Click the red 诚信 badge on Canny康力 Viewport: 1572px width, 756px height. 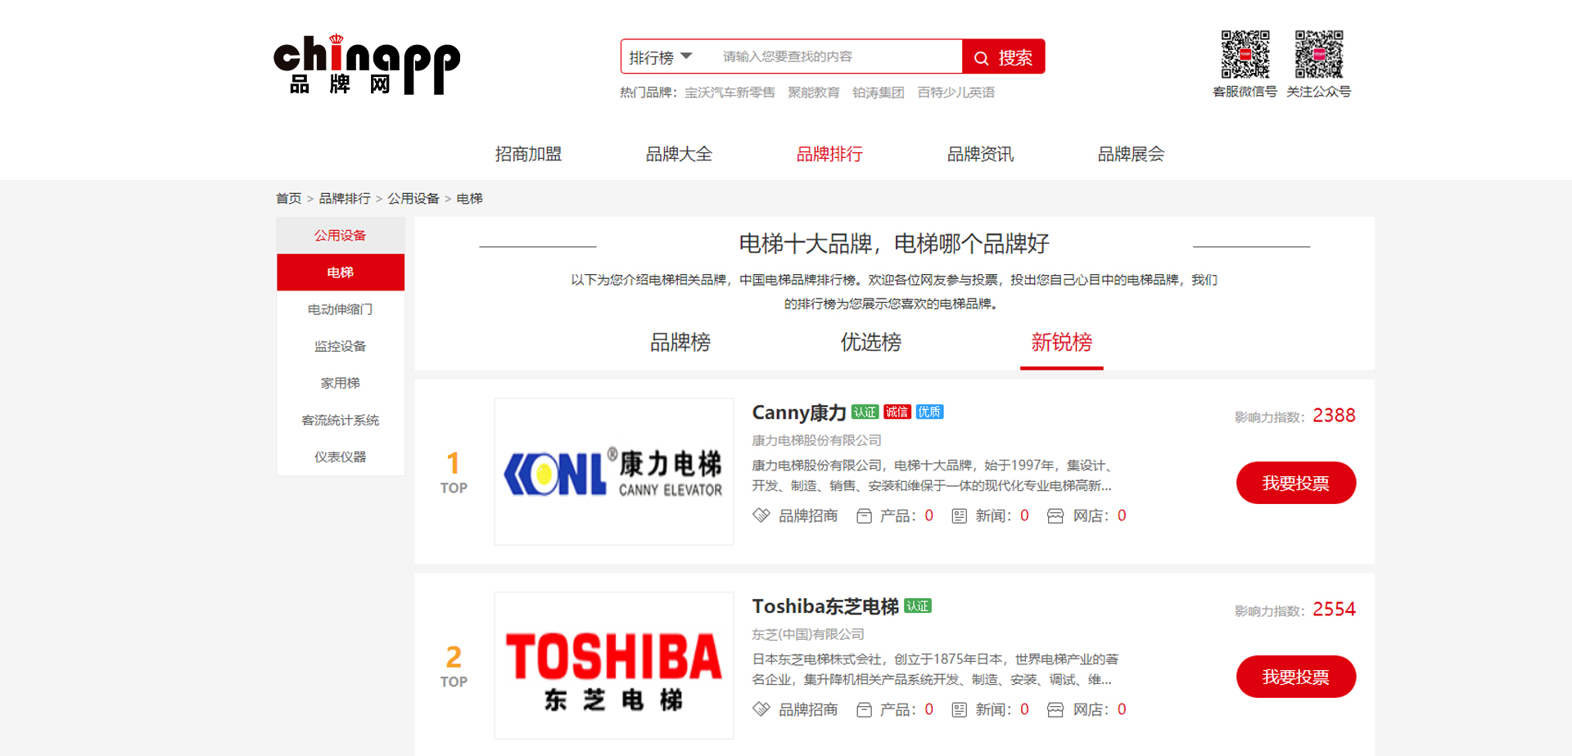pos(897,412)
